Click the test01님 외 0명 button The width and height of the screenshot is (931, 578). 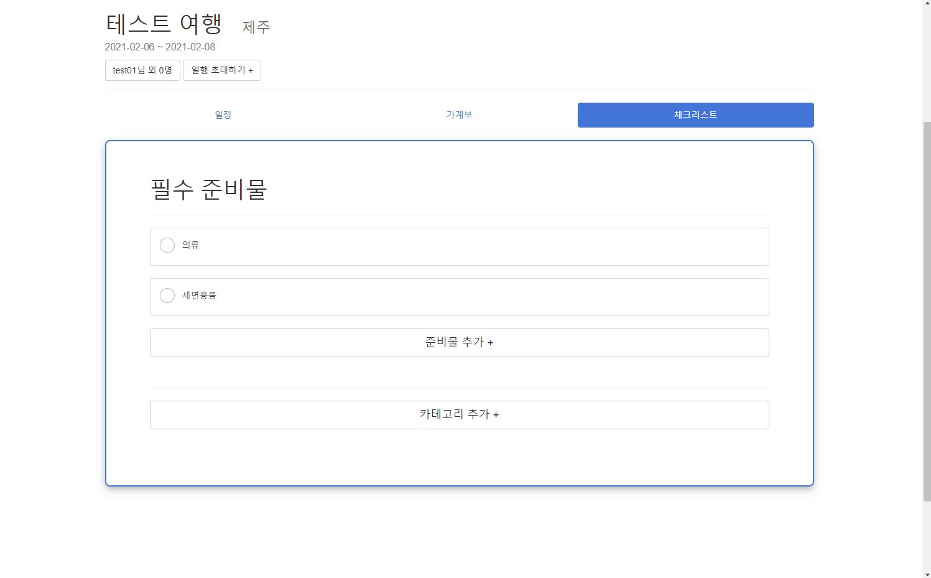[142, 70]
